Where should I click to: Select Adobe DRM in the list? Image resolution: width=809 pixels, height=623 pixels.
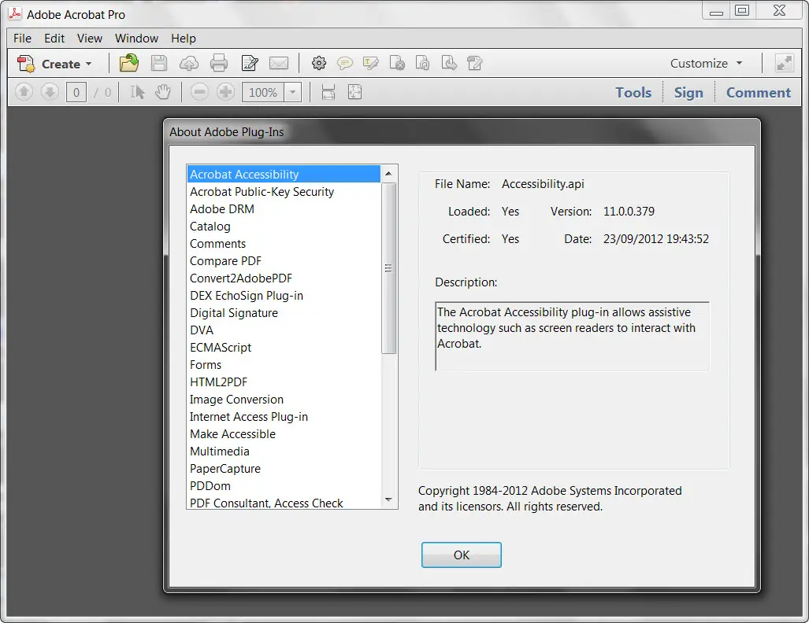[x=284, y=209]
